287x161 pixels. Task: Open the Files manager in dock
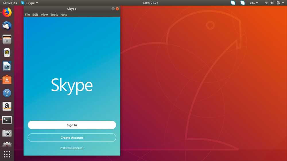coord(7,39)
